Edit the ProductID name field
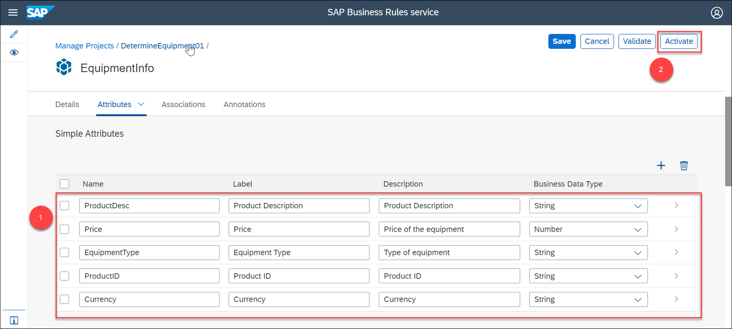 [149, 276]
